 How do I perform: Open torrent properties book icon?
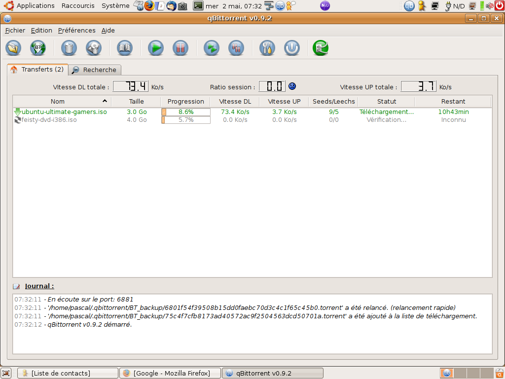[125, 48]
